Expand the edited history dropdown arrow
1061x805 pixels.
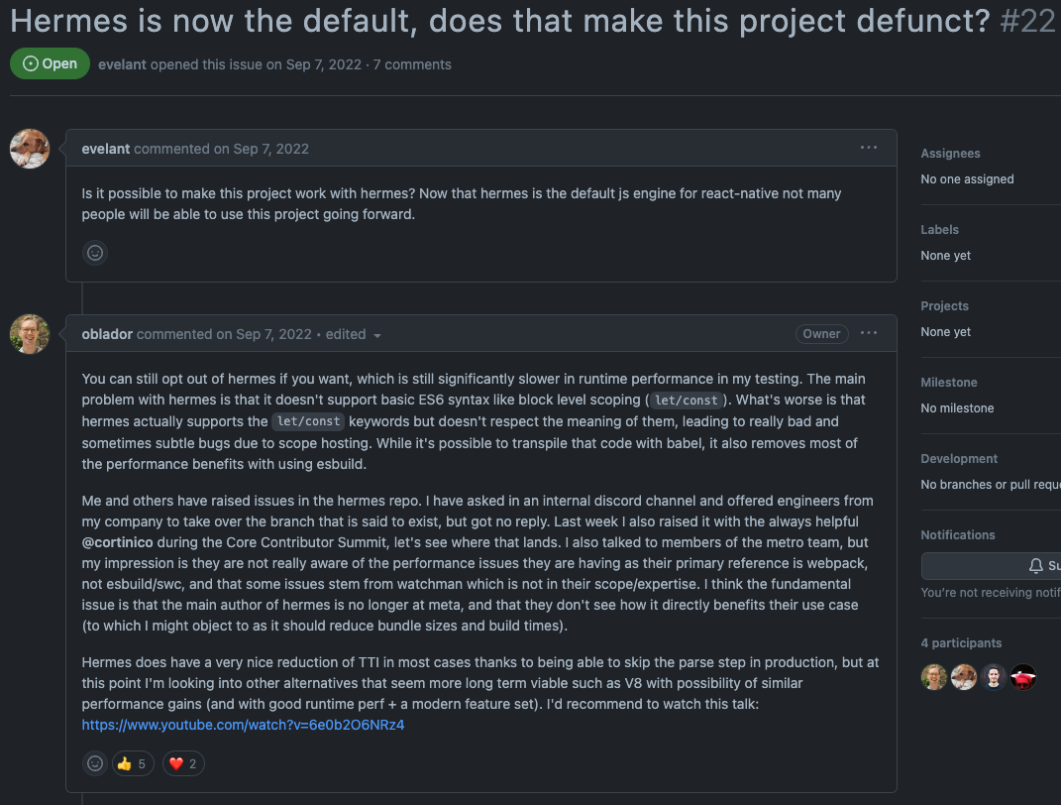pyautogui.click(x=376, y=335)
